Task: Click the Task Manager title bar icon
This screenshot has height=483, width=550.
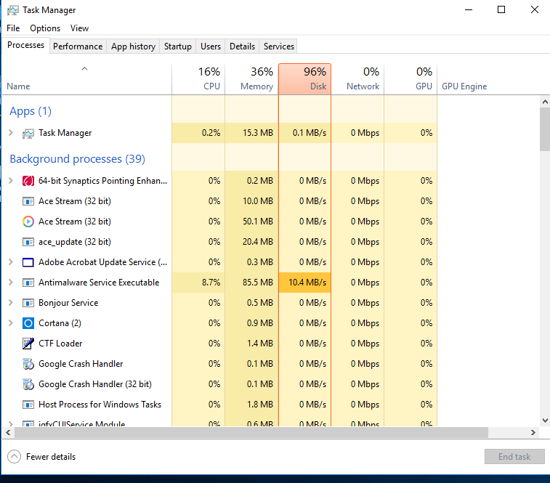Action: coord(13,10)
